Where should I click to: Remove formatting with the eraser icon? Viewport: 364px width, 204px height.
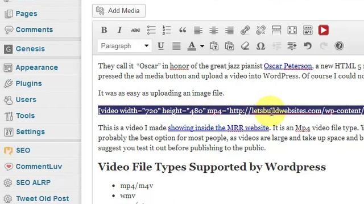pos(245,46)
